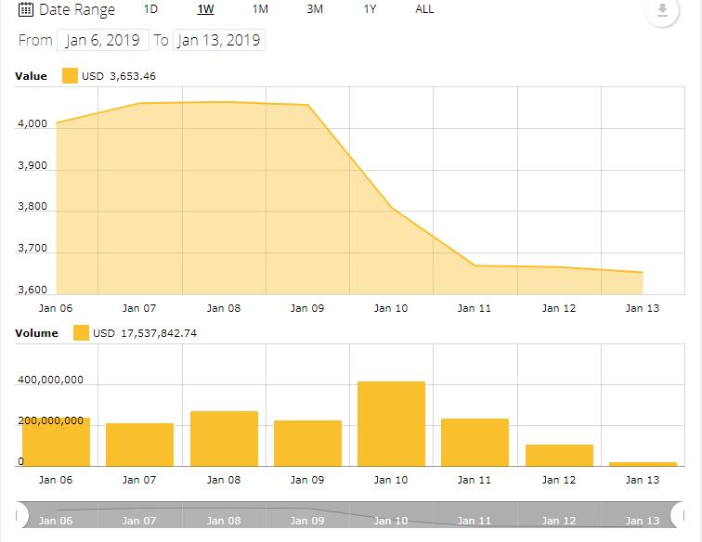702x542 pixels.
Task: Select the 1W range option
Action: [x=205, y=9]
